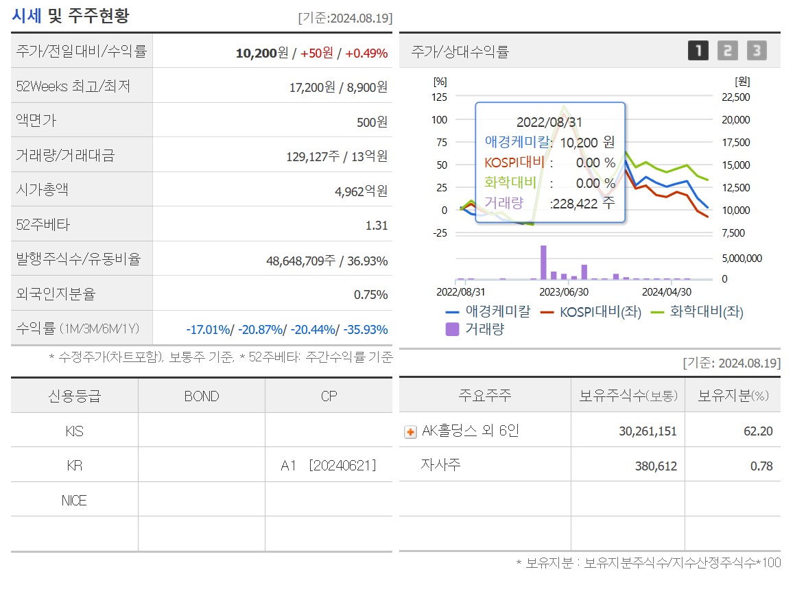Click shares issued 48,648,709주 / 36.93%
The height and width of the screenshot is (598, 795).
(x=327, y=261)
